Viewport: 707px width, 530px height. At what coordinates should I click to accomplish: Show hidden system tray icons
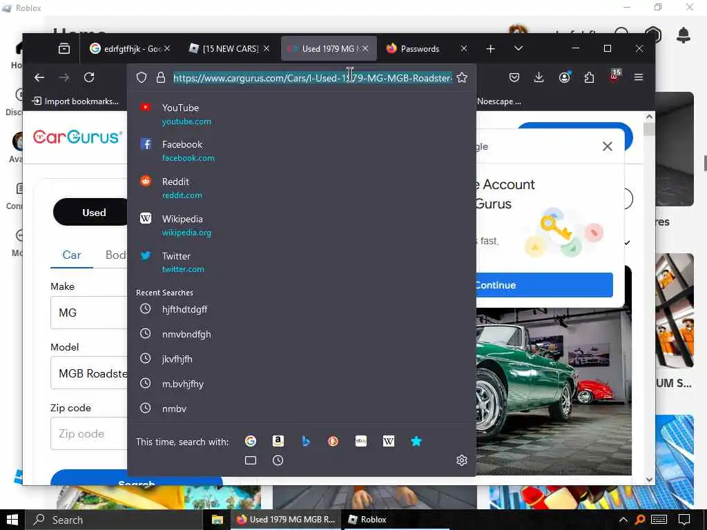coord(623,520)
